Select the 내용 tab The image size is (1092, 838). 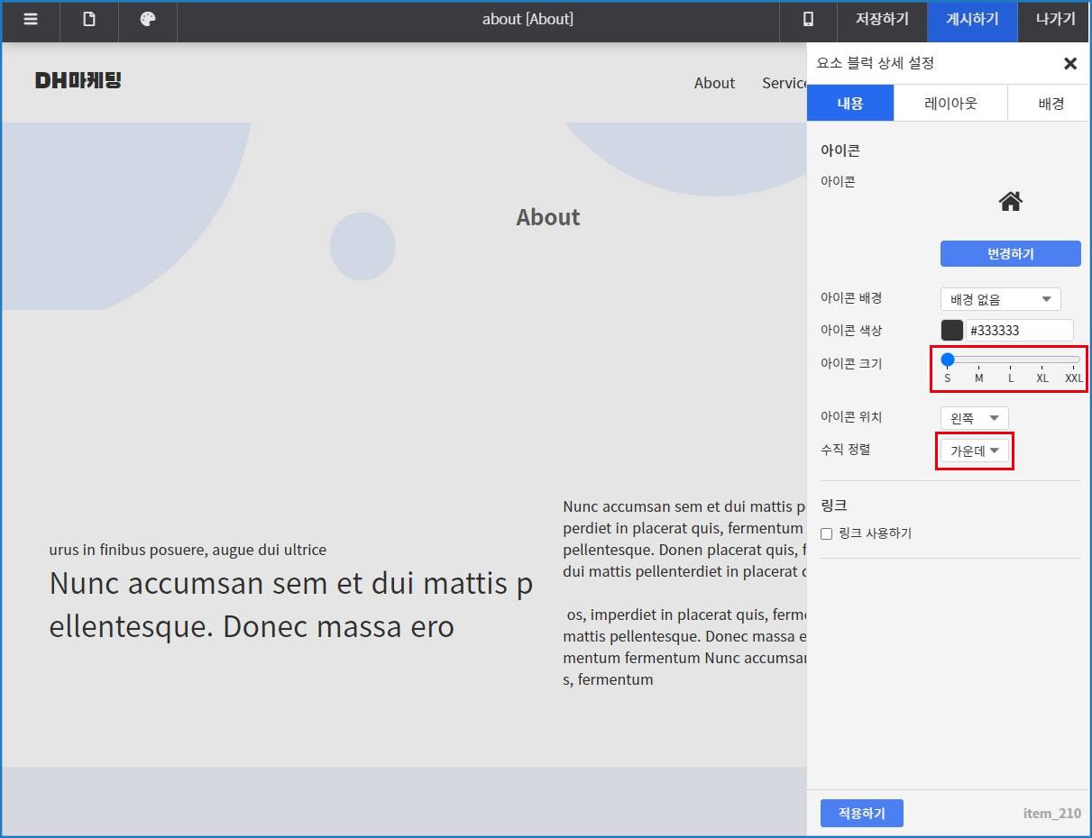849,104
